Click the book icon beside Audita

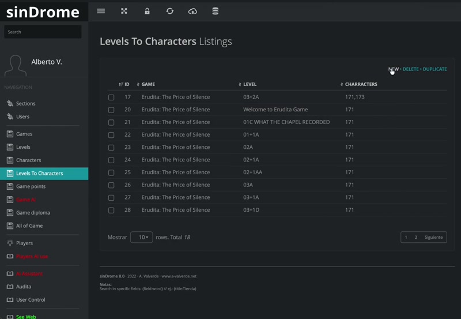(10, 287)
